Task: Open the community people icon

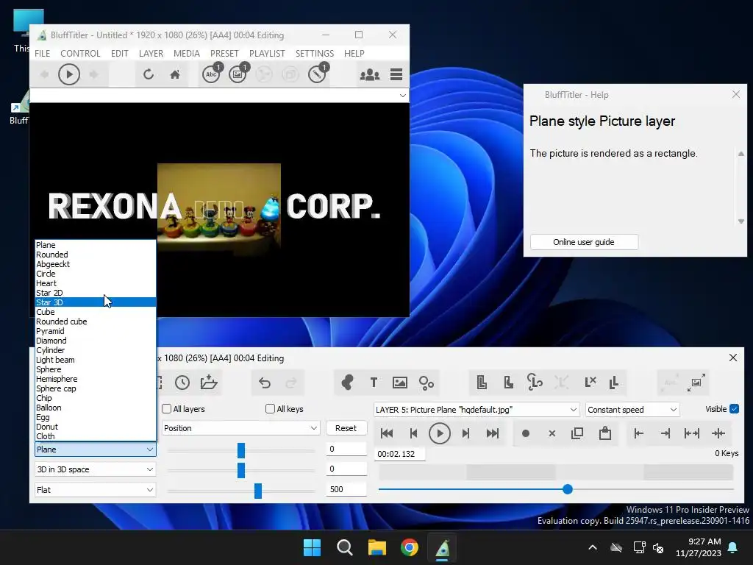Action: click(370, 74)
